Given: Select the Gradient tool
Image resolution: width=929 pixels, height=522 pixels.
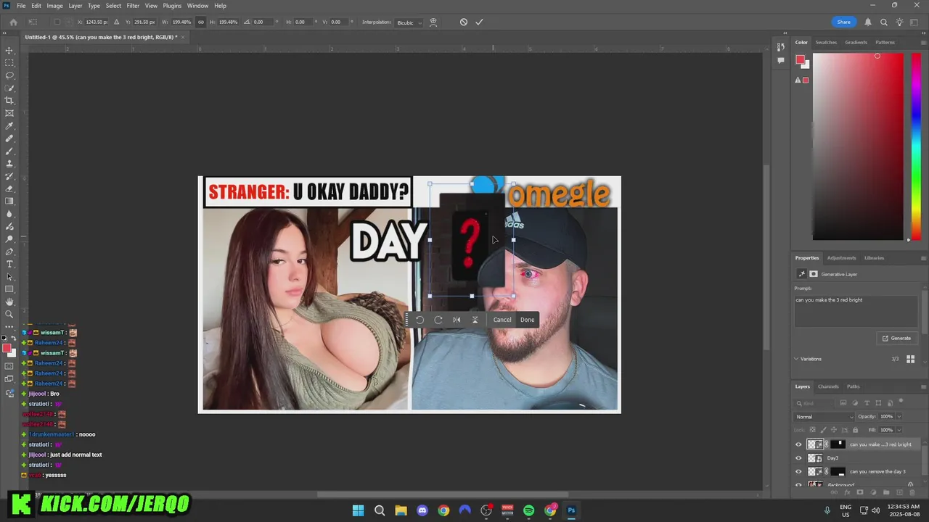Looking at the screenshot, I should pos(9,202).
